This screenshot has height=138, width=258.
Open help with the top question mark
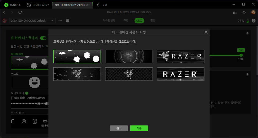(253, 21)
